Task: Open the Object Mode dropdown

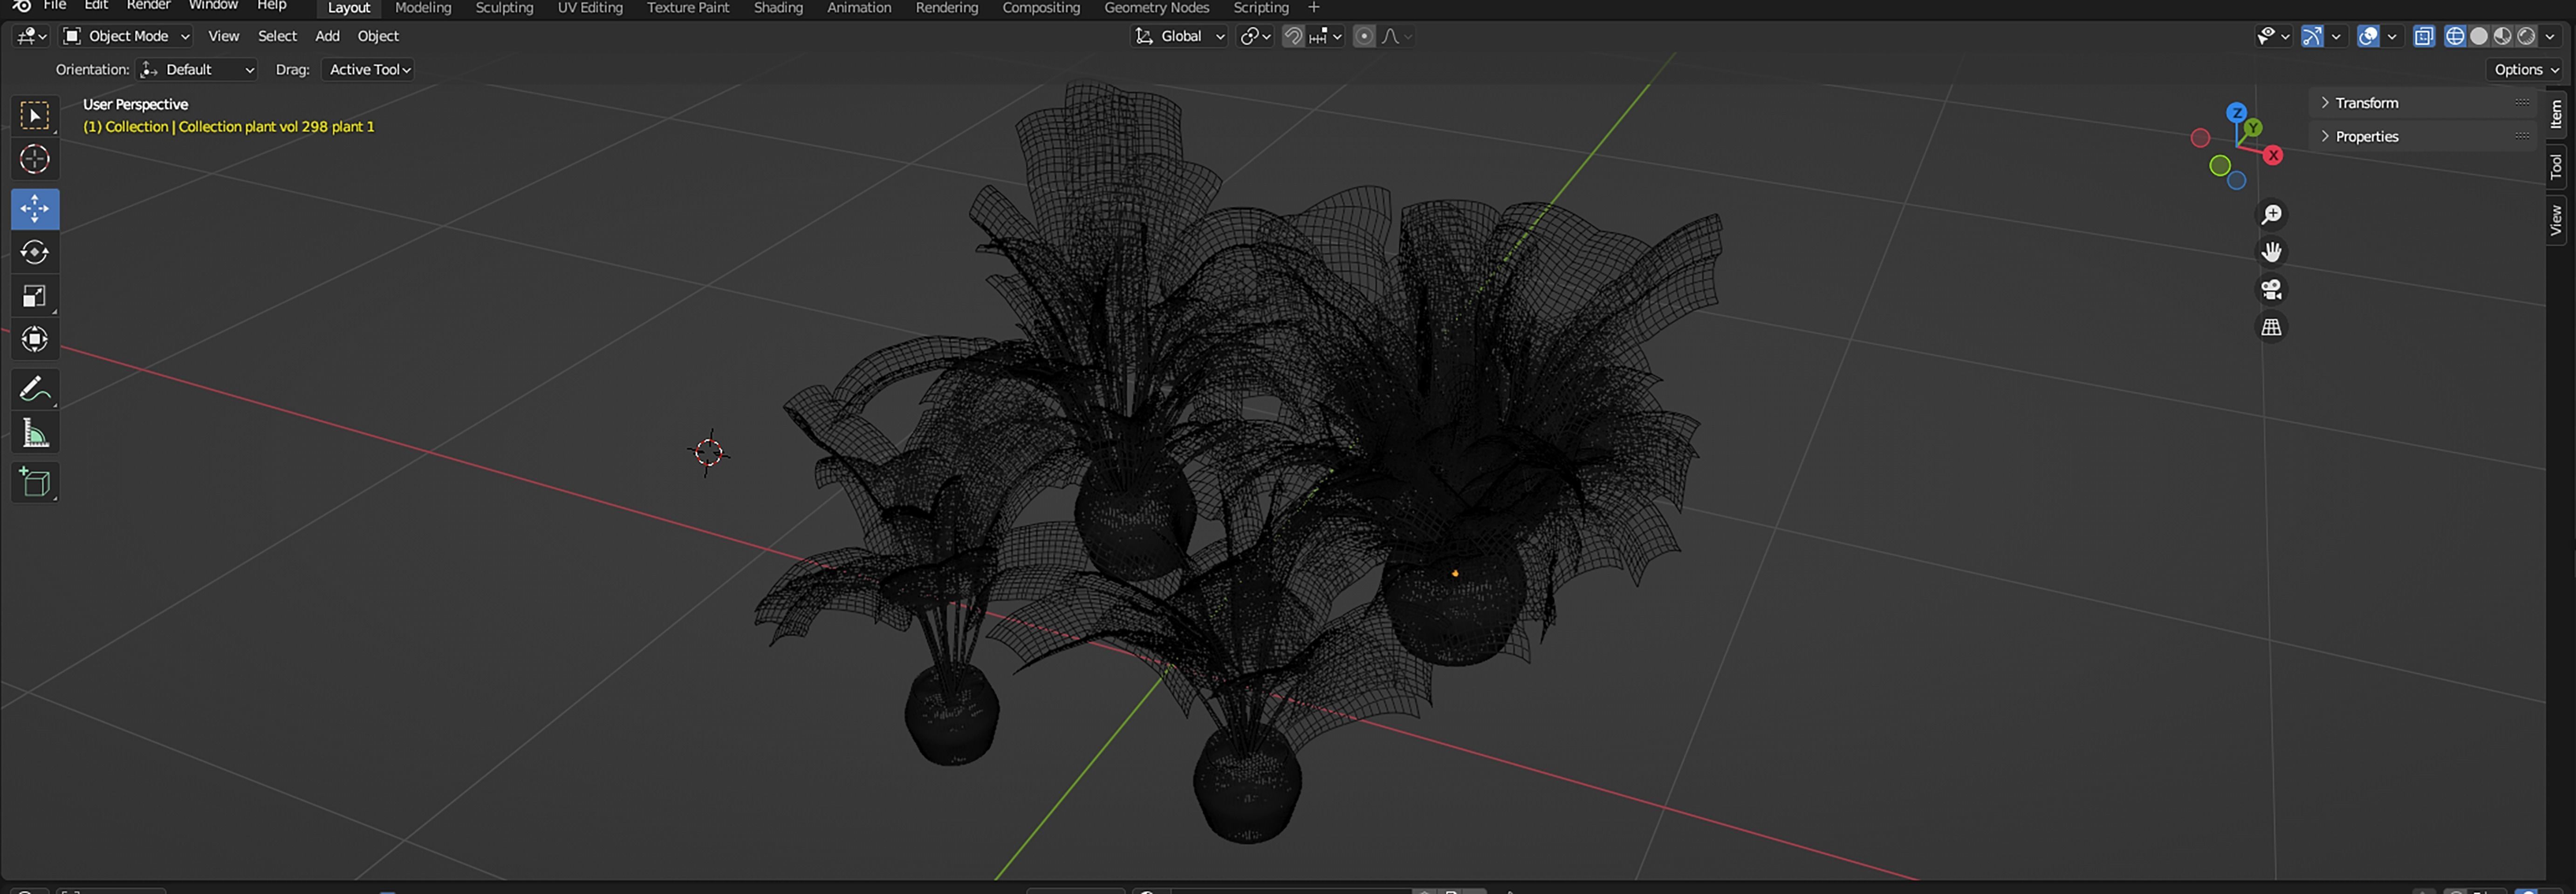Action: pyautogui.click(x=126, y=36)
